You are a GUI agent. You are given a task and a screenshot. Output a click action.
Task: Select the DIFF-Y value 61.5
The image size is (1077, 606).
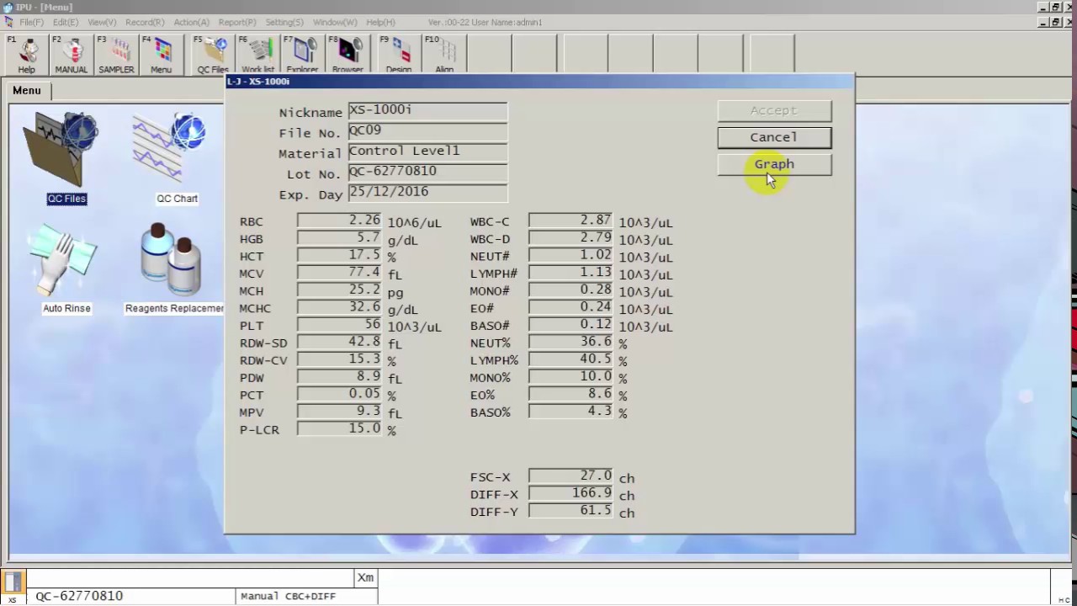pos(571,511)
